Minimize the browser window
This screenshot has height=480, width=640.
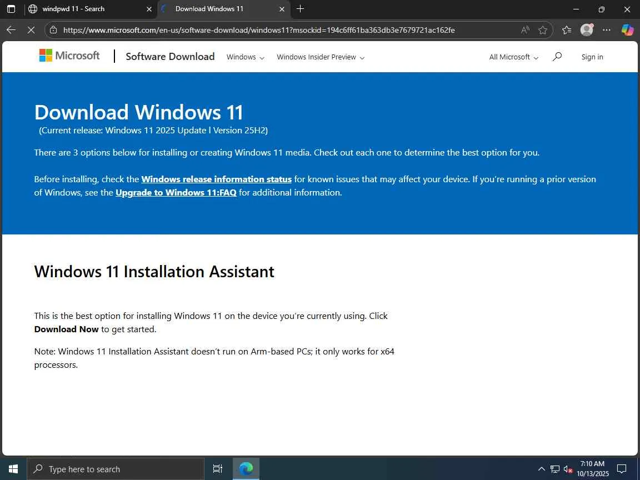coord(576,9)
